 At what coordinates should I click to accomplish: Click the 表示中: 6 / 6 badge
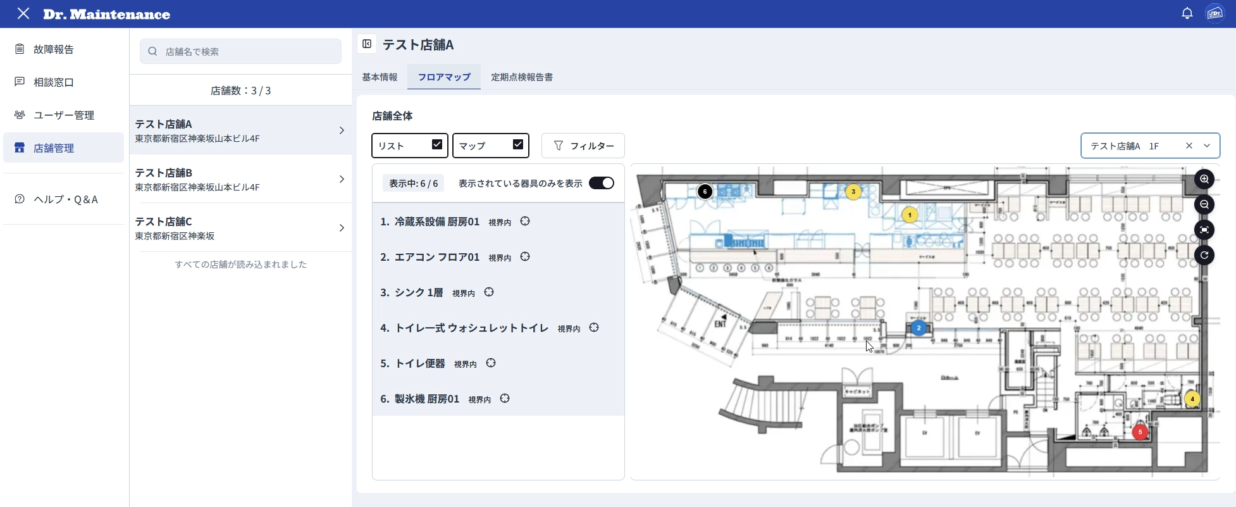coord(414,183)
